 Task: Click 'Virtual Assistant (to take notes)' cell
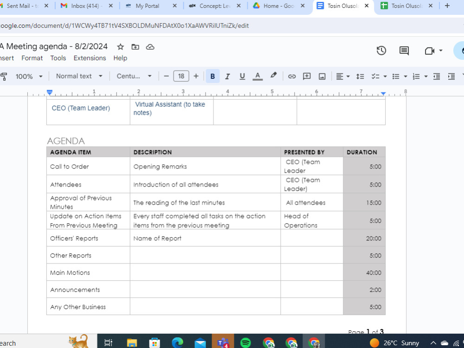point(172,112)
